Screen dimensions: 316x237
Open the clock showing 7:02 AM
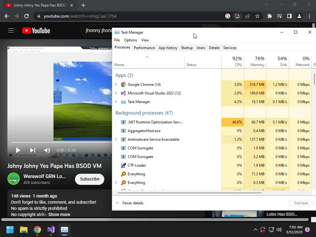[x=294, y=230]
